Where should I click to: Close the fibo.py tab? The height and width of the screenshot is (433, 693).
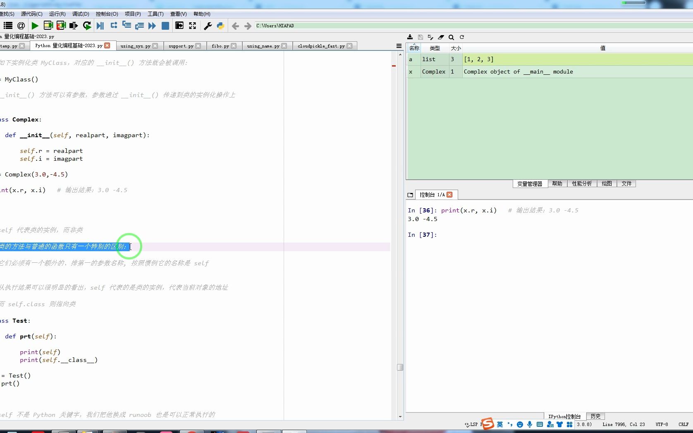(x=234, y=46)
